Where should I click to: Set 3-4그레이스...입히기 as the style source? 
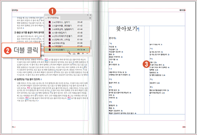click(x=46, y=22)
